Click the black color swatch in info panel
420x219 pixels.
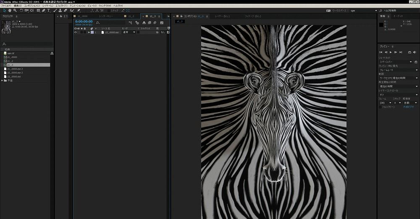coord(381,25)
